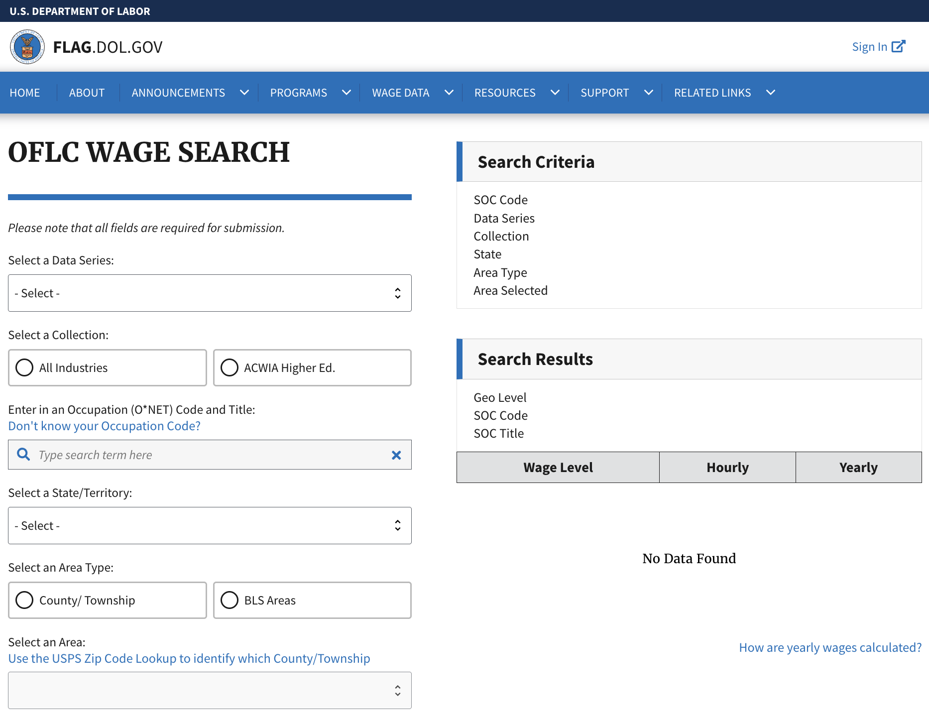Expand the Support menu chevron

click(648, 93)
